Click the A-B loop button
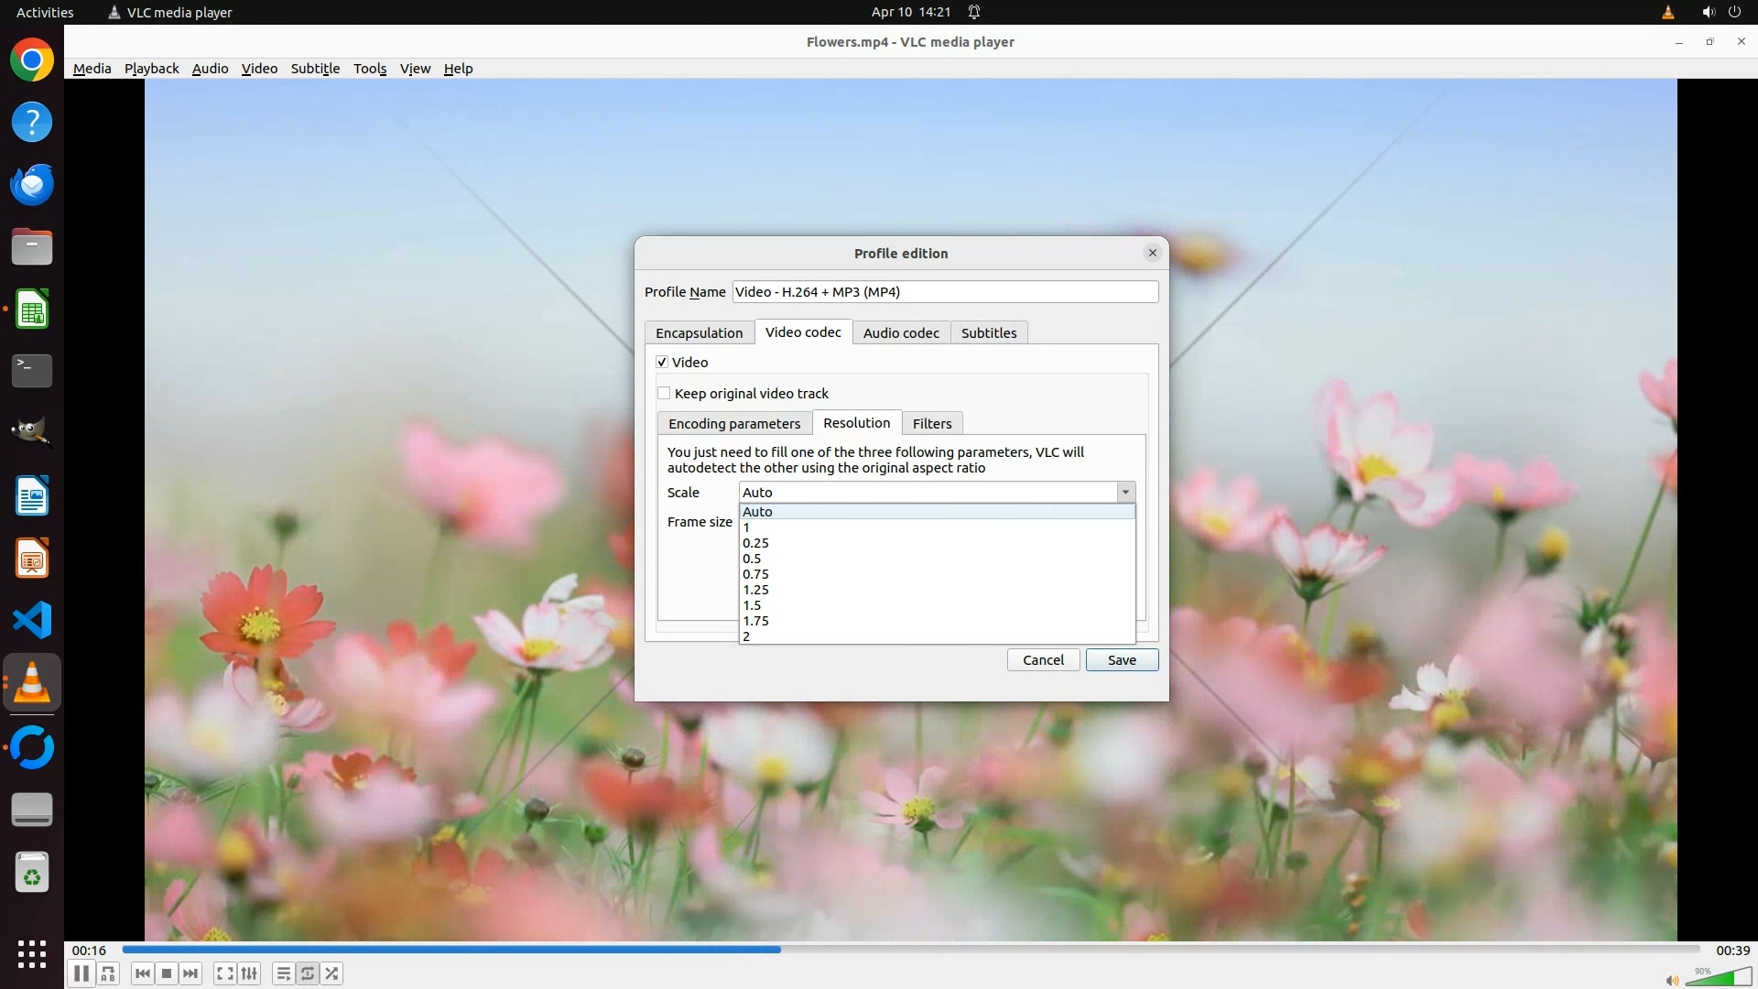This screenshot has height=989, width=1758. [x=108, y=973]
